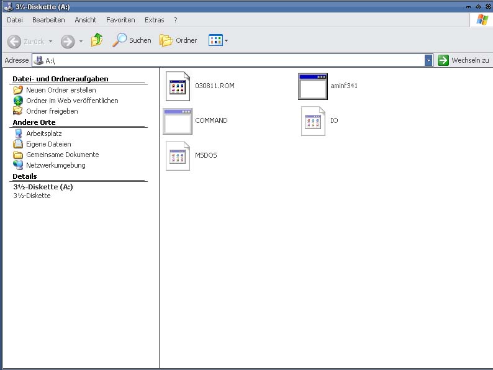
Task: Go to Eigene Dateien link
Action: click(x=48, y=144)
